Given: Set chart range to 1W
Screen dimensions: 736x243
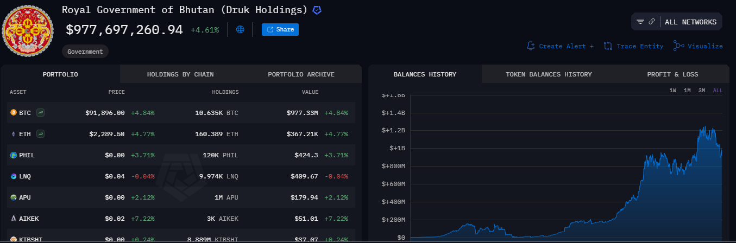Looking at the screenshot, I should click(673, 91).
